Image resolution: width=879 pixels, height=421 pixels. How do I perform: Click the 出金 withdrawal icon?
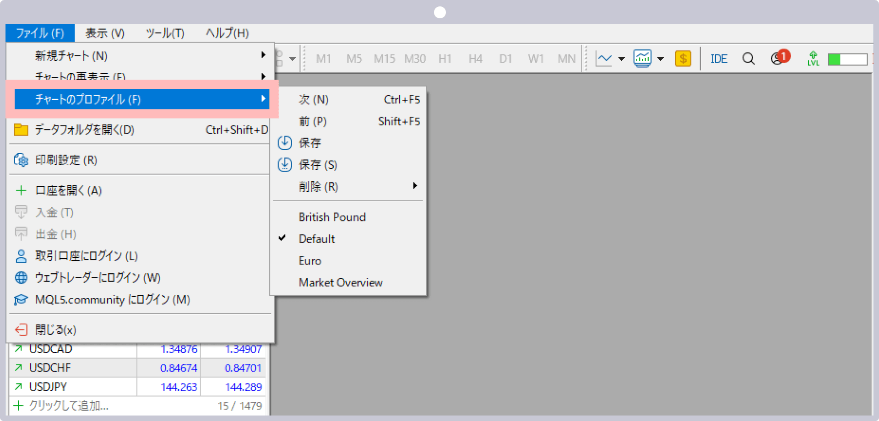(x=21, y=234)
